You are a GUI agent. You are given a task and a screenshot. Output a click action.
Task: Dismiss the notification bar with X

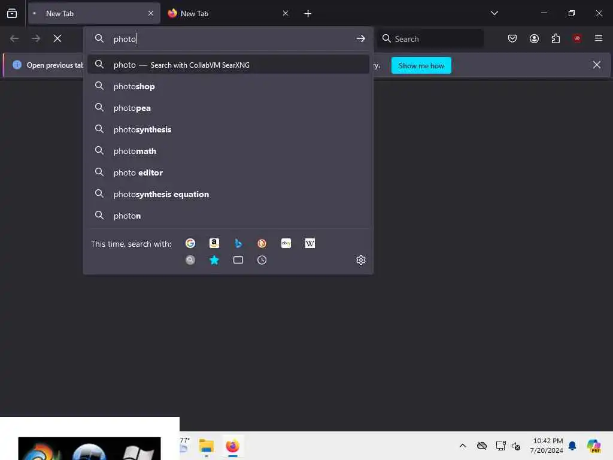click(597, 65)
